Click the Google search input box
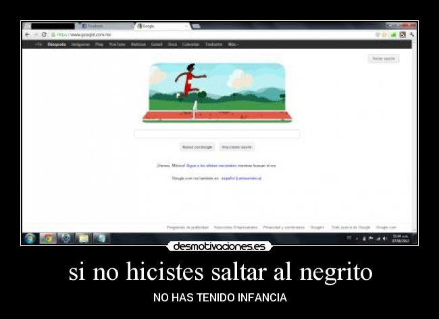 click(217, 134)
